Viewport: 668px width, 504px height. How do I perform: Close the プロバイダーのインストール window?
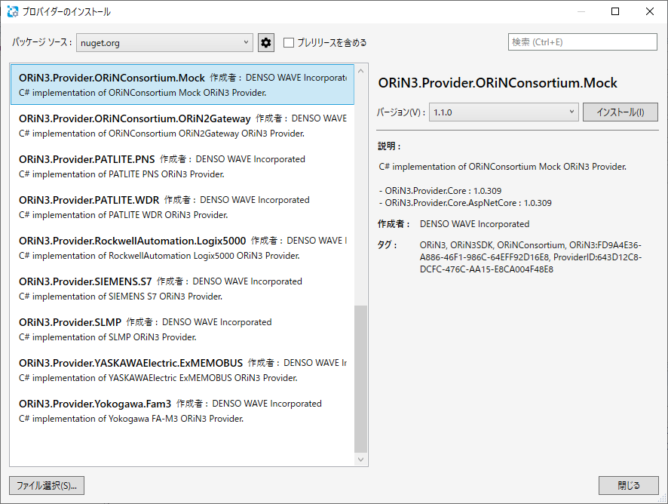[x=650, y=11]
